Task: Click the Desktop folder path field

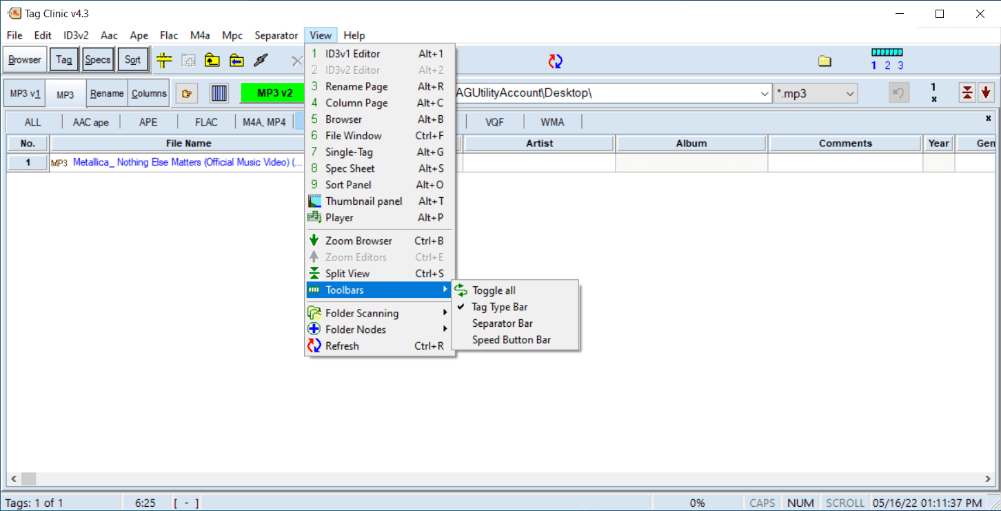Action: tap(605, 94)
